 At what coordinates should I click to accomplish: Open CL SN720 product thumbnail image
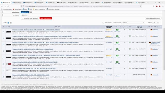pyautogui.click(x=9, y=71)
